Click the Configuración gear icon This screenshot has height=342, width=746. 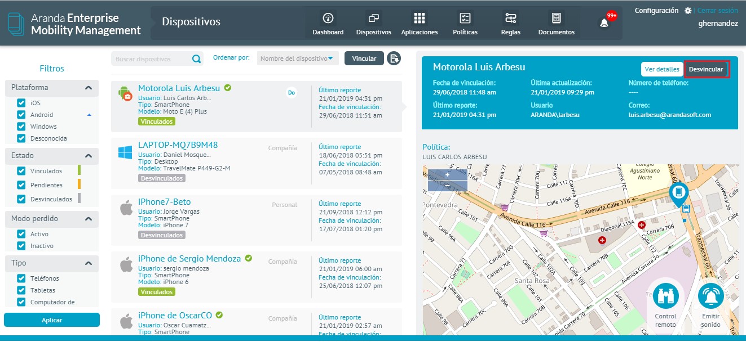point(688,11)
